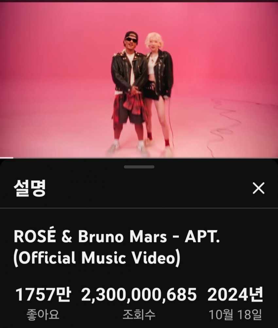Tap the 10월 18일 upload date
This screenshot has width=278, height=328.
[235, 314]
